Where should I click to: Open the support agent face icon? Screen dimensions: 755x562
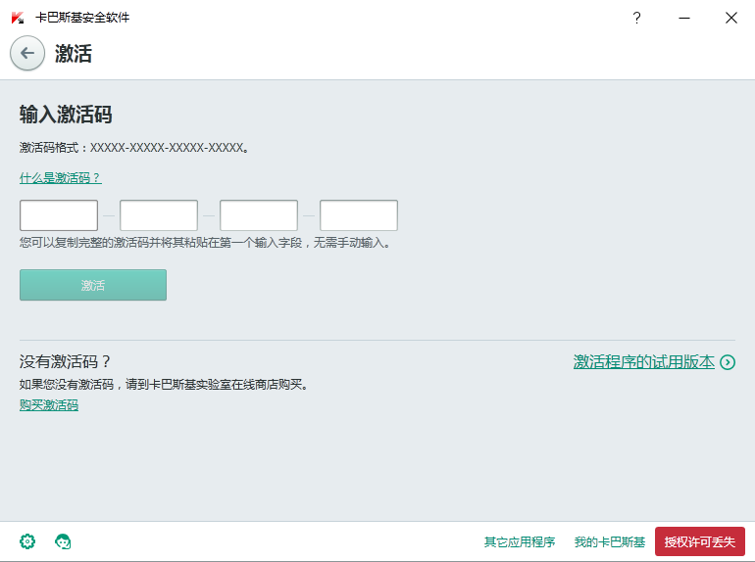tap(63, 541)
